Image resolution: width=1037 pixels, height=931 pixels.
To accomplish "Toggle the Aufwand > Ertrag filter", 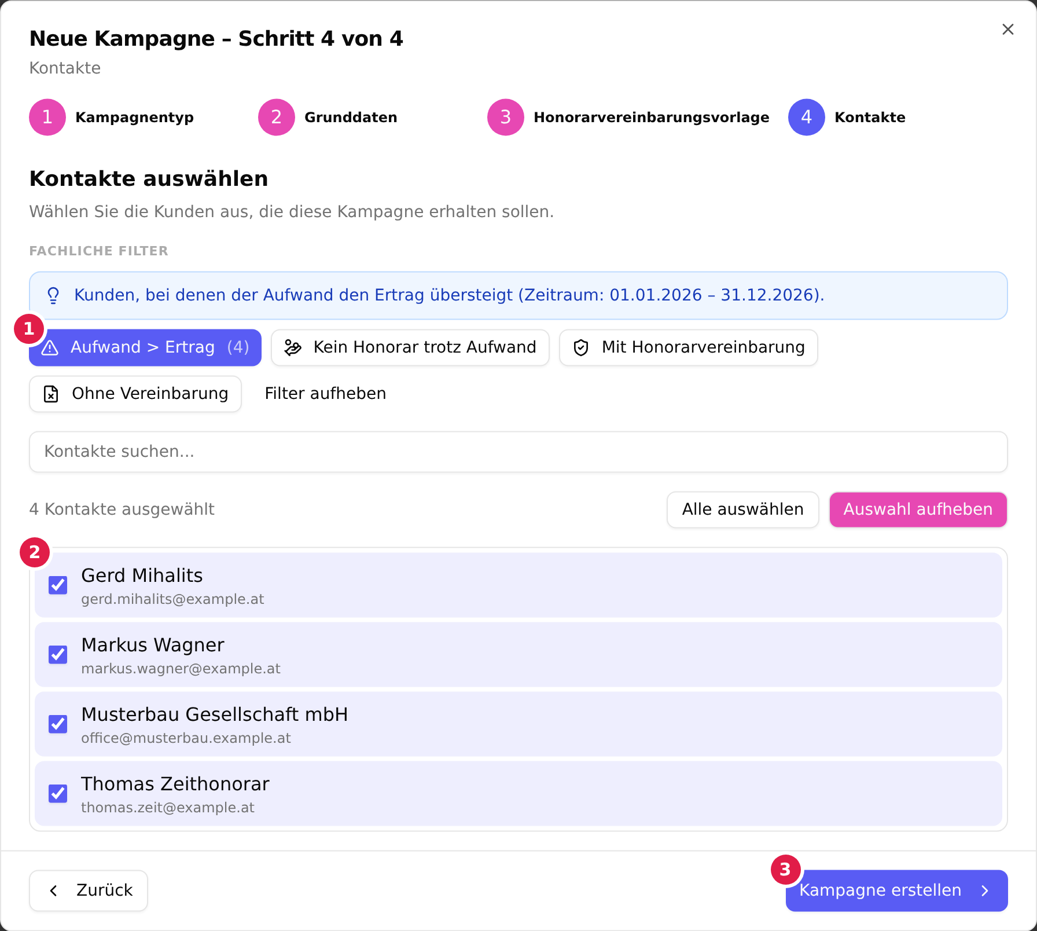I will [145, 347].
